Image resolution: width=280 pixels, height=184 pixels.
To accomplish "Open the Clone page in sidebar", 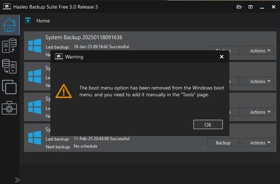I will [x=9, y=87].
